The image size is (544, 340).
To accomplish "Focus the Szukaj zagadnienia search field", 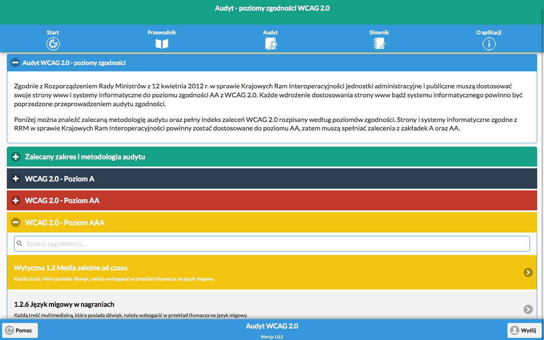I will click(272, 244).
